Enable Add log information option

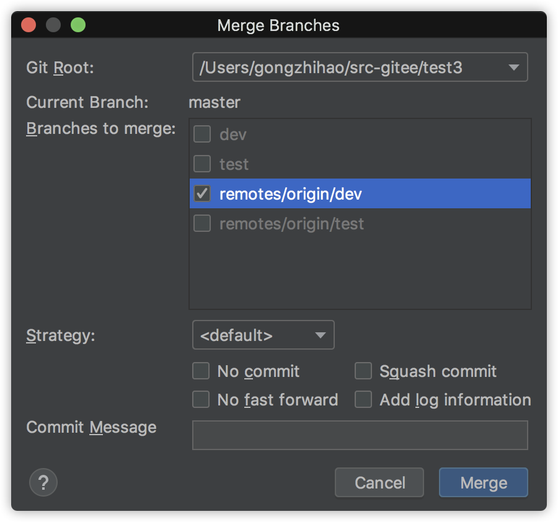tap(363, 400)
